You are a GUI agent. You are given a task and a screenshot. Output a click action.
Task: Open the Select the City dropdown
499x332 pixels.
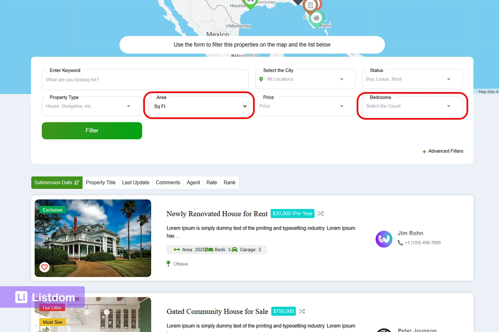[x=305, y=79]
